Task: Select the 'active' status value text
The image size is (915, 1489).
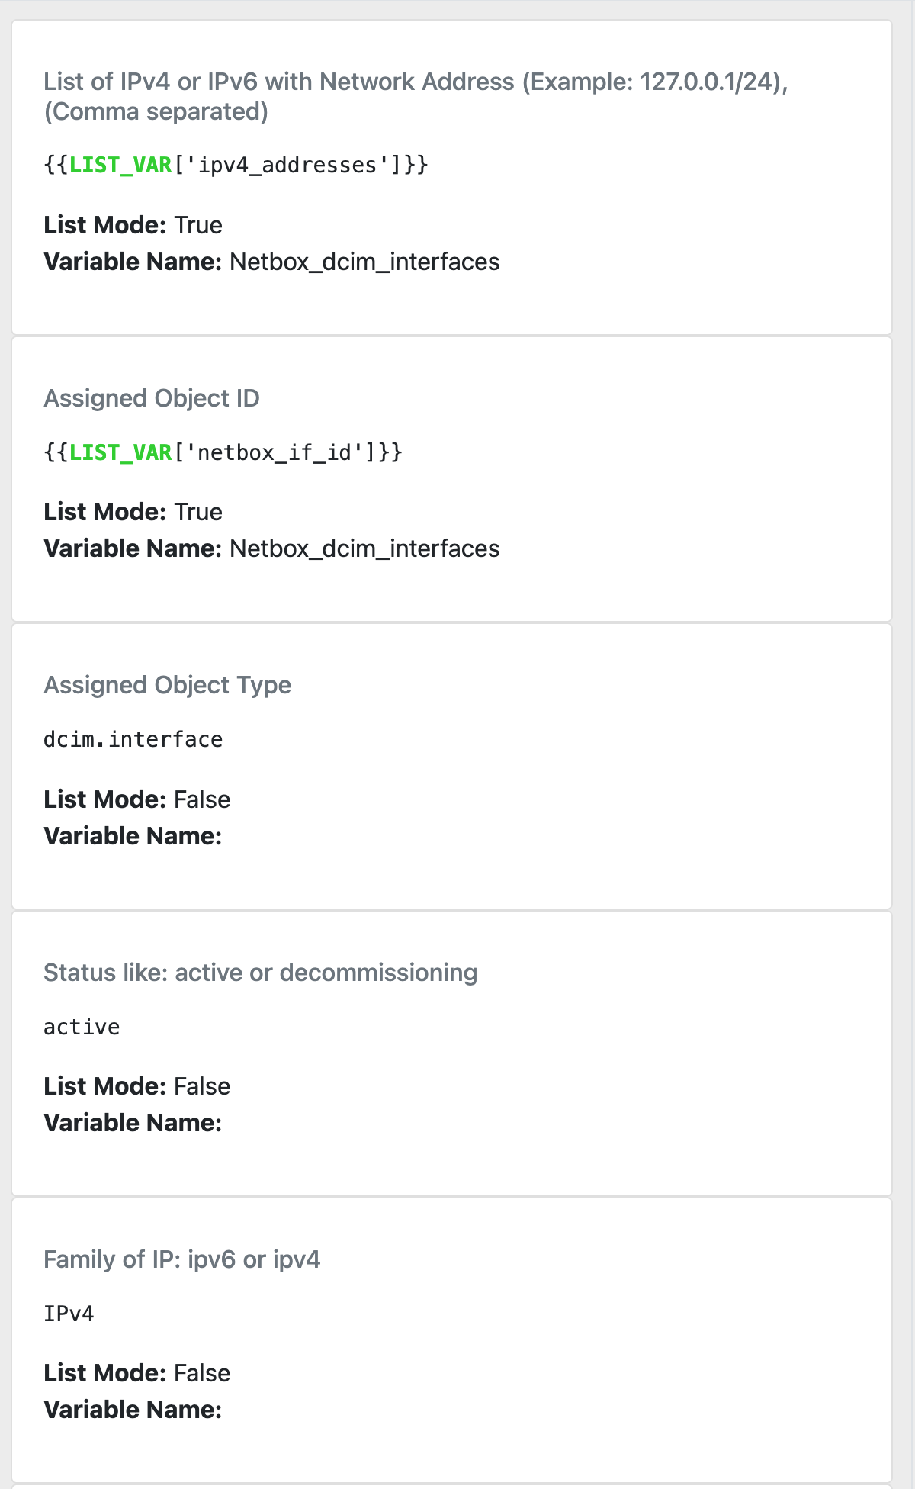Action: click(82, 1027)
